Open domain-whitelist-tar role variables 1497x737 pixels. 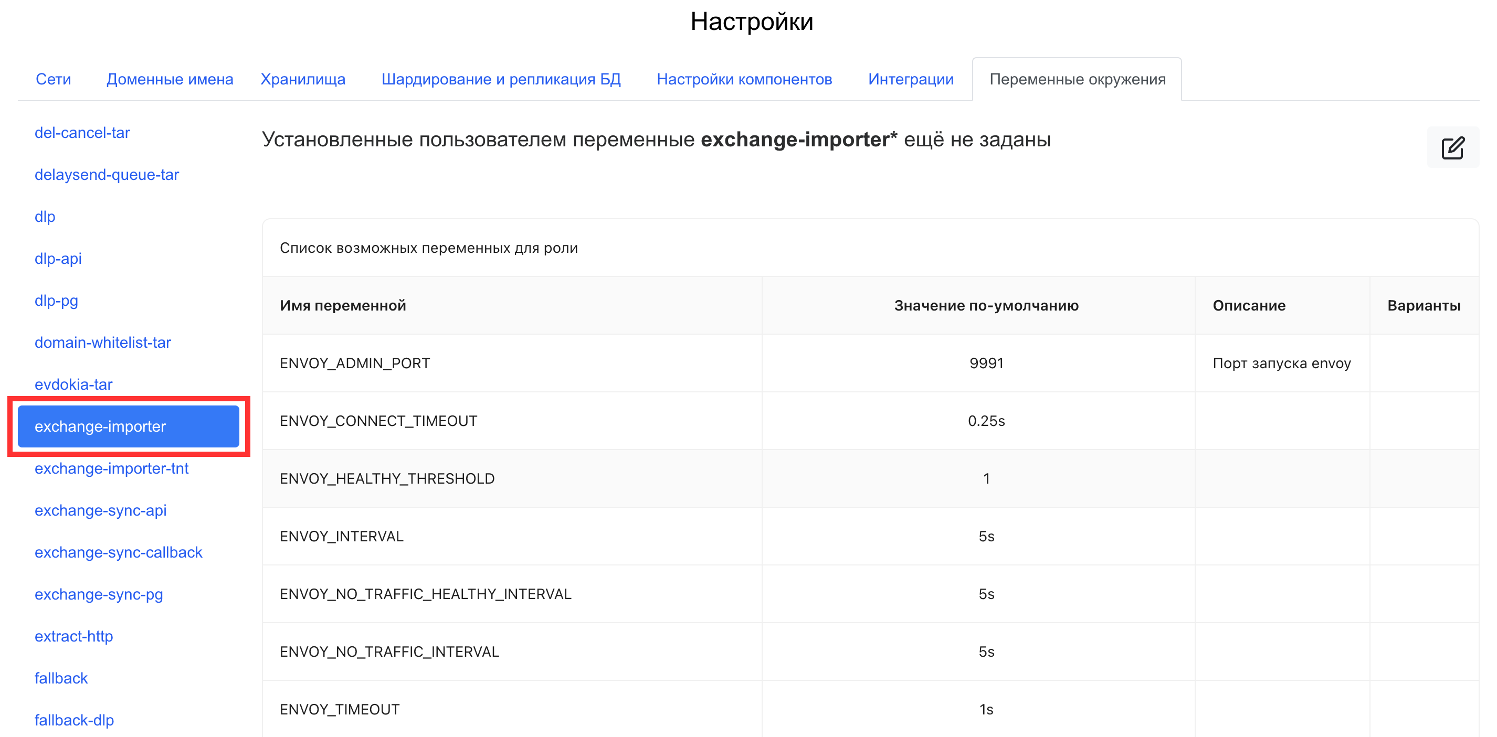(x=102, y=342)
